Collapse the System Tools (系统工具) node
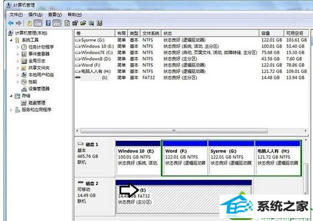This screenshot has height=221, width=313. pos(11,40)
